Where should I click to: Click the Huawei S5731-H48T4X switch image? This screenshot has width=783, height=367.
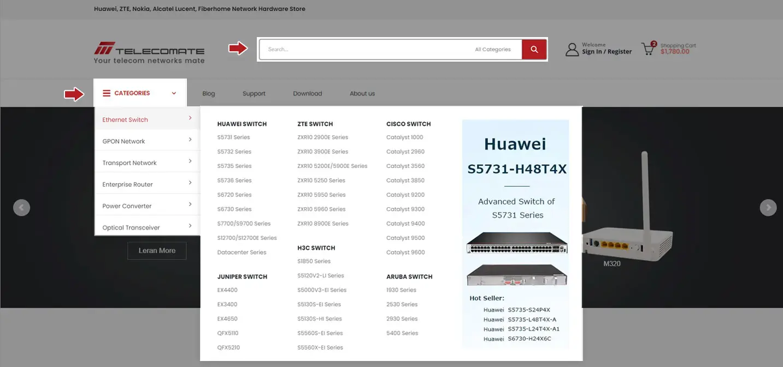coord(517,243)
